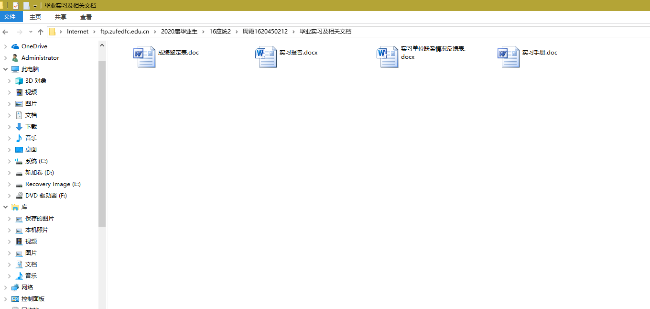The width and height of the screenshot is (650, 309).
Task: Click the up-directory arrow in navigation bar
Action: coord(41,32)
